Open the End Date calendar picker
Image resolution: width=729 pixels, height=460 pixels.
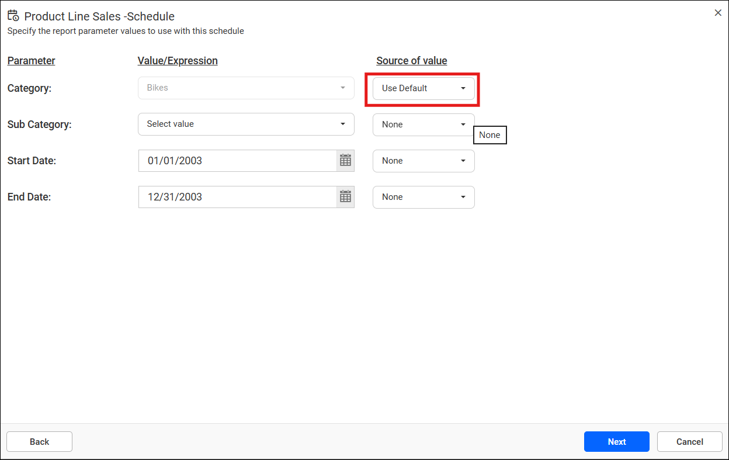(345, 197)
